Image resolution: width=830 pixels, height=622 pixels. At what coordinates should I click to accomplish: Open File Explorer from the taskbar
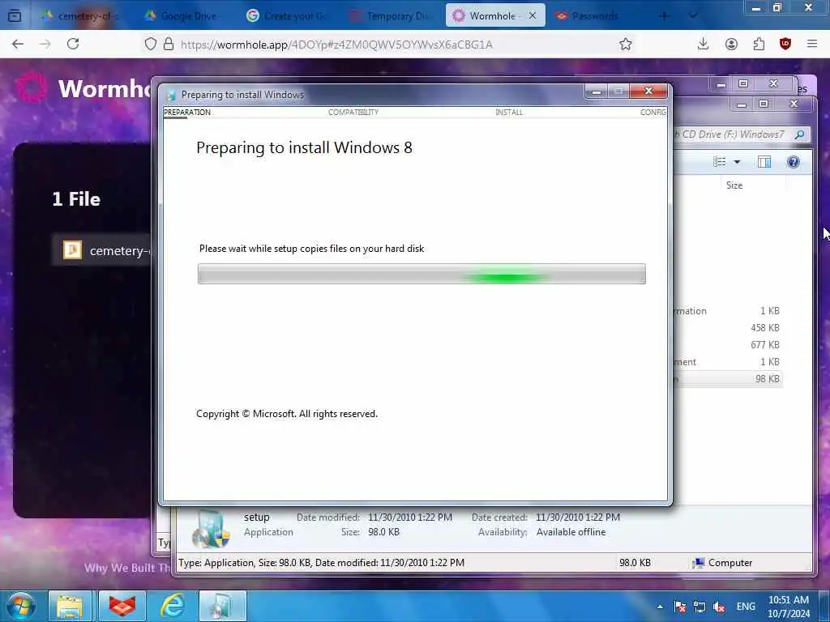(71, 606)
